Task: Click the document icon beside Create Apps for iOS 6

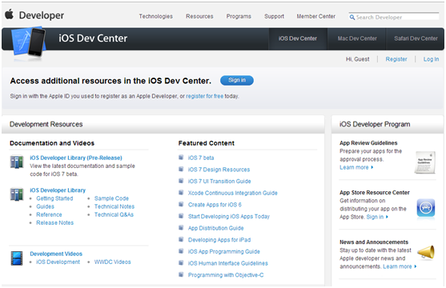Action: [181, 204]
